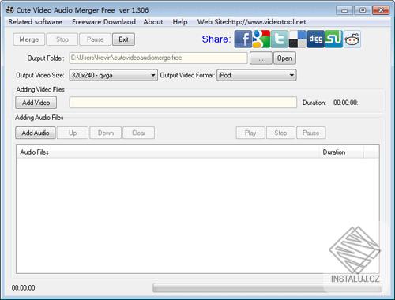The height and width of the screenshot is (300, 395).
Task: Visit the Web Site videotool.net menu link
Action: point(251,22)
